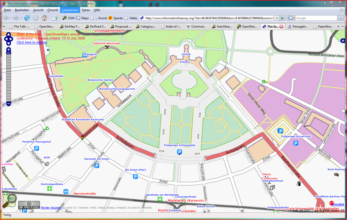The height and width of the screenshot is (220, 347).
Task: Go to the Home page
Action: point(44,18)
